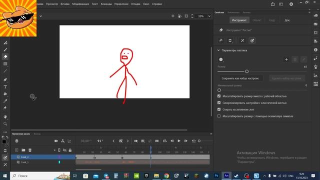Select the classic Brush tool

pyautogui.click(x=5, y=49)
